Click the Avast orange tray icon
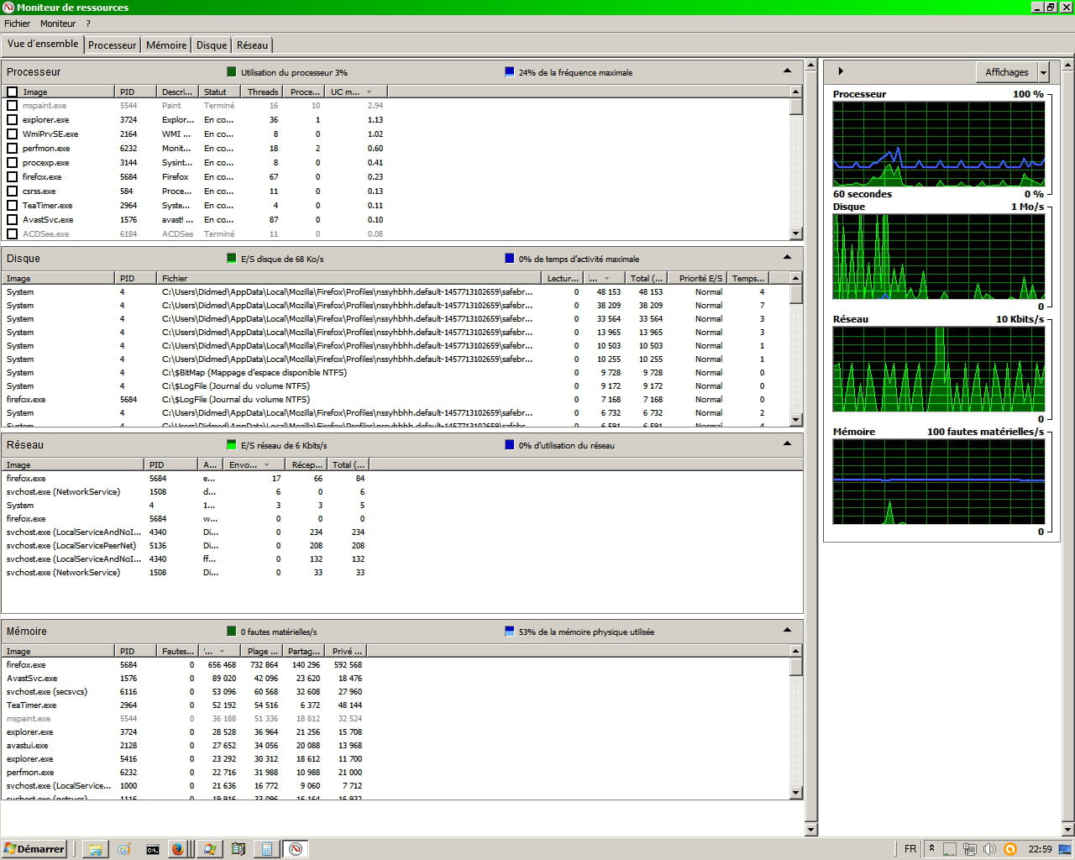This screenshot has height=860, width=1075. tap(1010, 849)
